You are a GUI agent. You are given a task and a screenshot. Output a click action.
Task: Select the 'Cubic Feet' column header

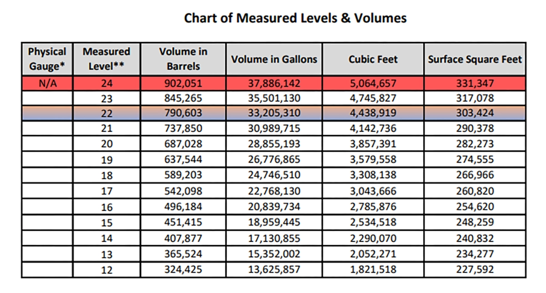[373, 59]
